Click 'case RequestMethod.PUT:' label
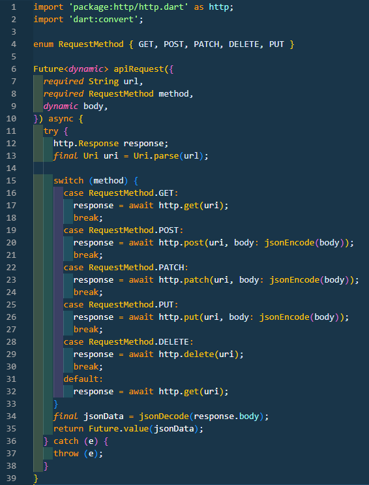369x485 pixels. pyautogui.click(x=121, y=305)
